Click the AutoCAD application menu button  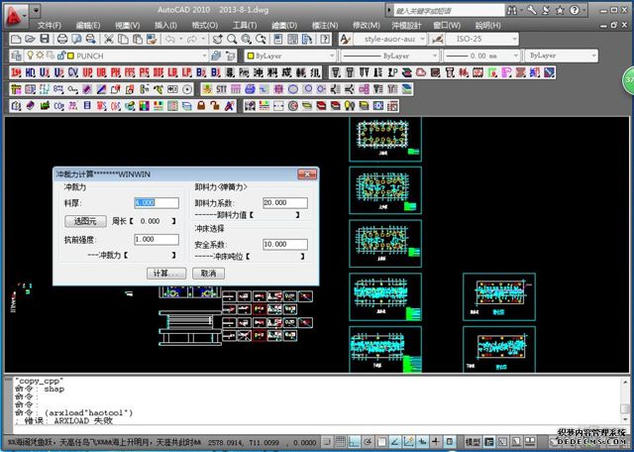click(16, 15)
